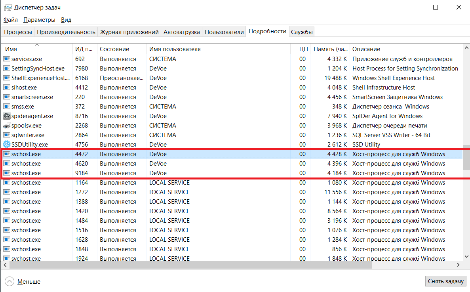Click the ShellExperienceHost process icon

[7, 78]
